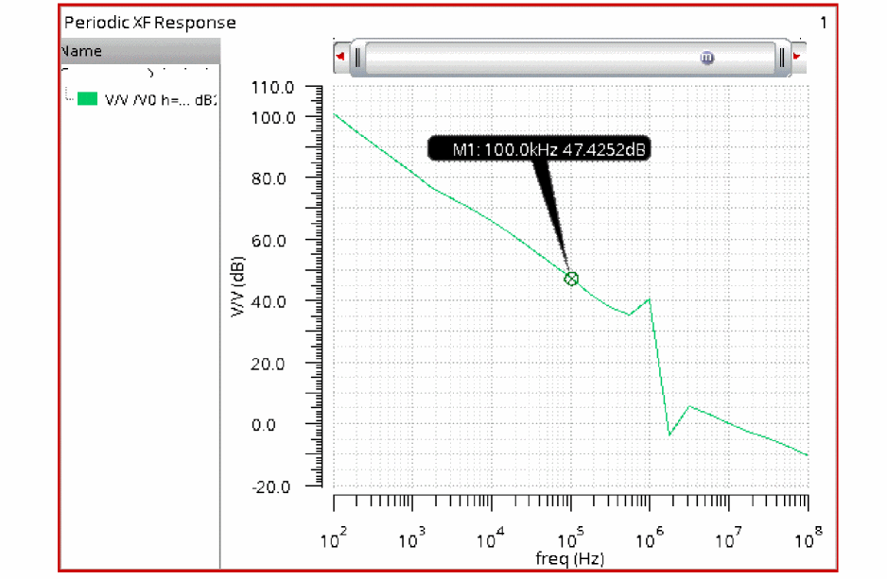Click the 100.0 y-axis tick value

pyautogui.click(x=274, y=118)
